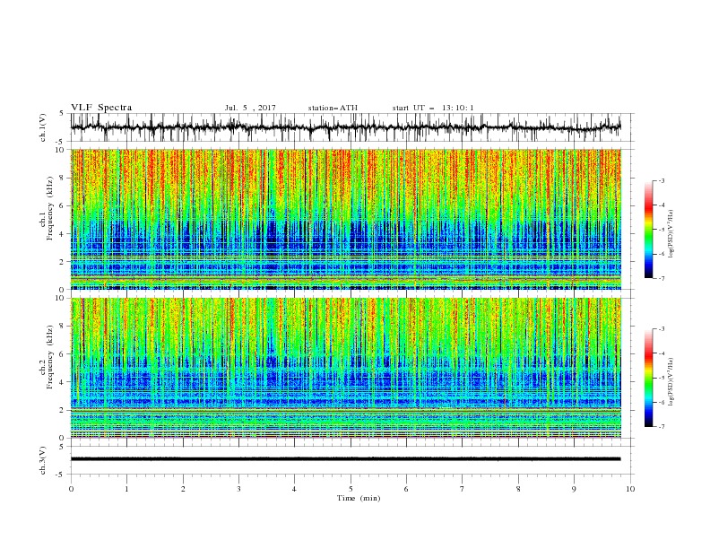Click the "6" kHz tick on ch.2 frequency axis
Image resolution: width=710 pixels, height=549 pixels.
63,354
